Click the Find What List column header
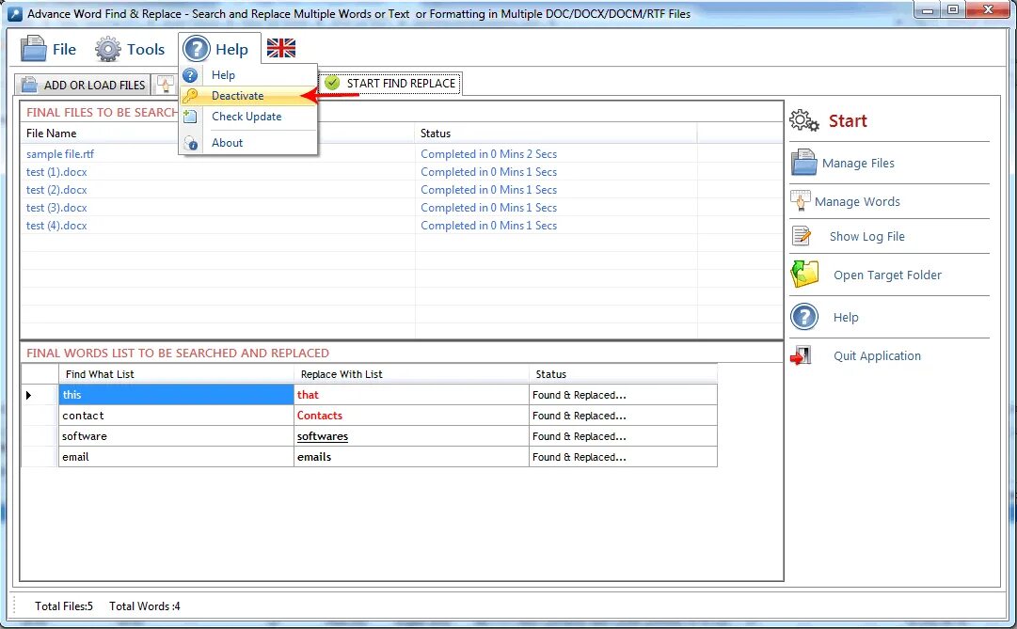1017x629 pixels. click(176, 374)
